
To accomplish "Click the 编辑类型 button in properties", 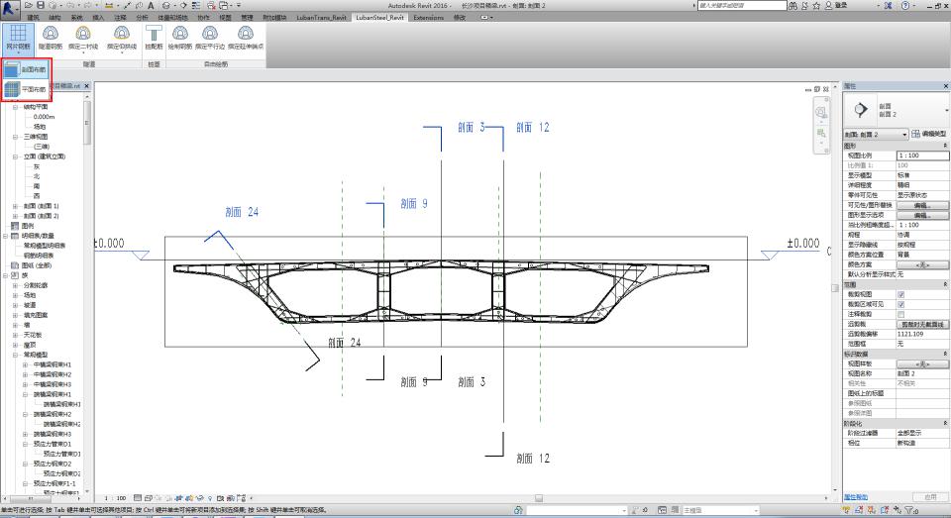I will click(928, 134).
